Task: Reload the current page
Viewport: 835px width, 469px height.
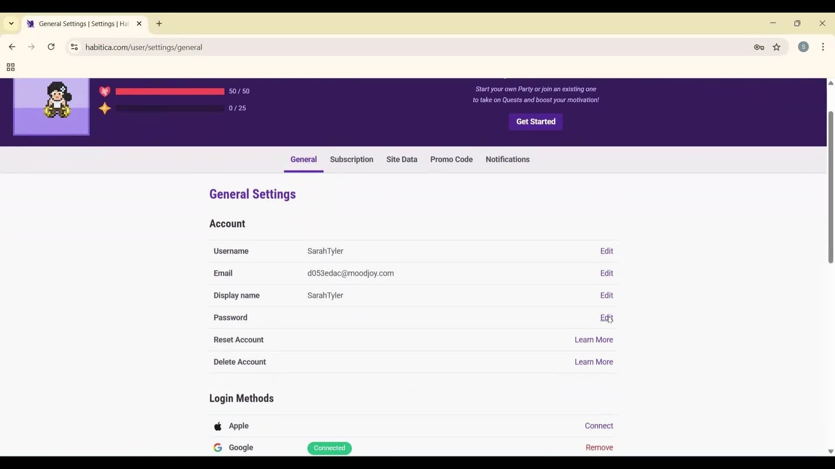Action: (x=51, y=47)
